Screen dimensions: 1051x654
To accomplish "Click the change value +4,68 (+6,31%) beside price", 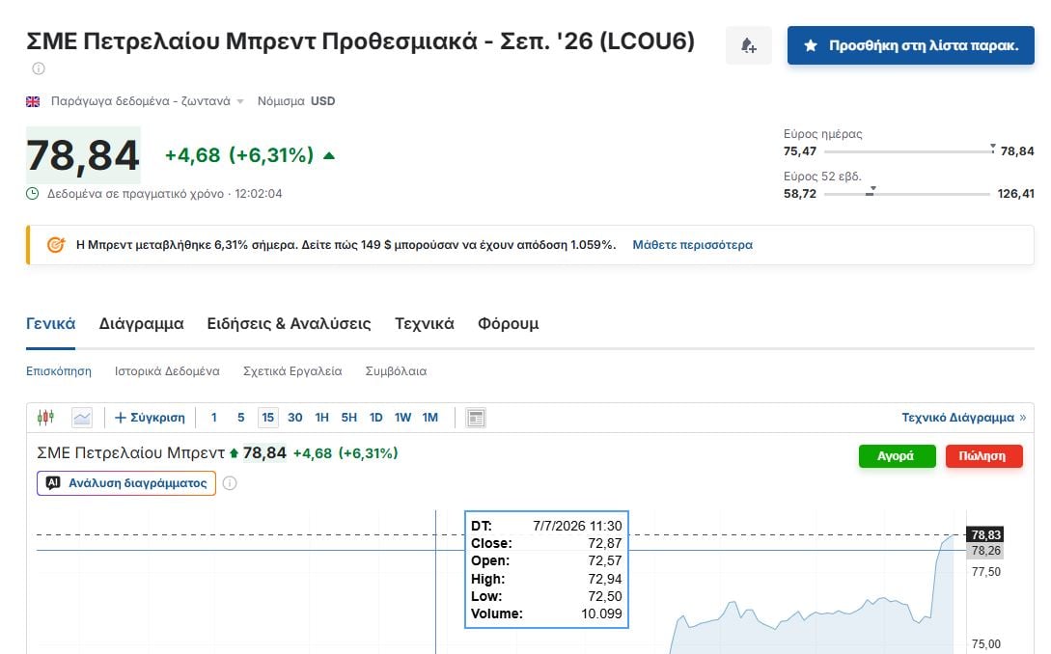I will pos(239,155).
